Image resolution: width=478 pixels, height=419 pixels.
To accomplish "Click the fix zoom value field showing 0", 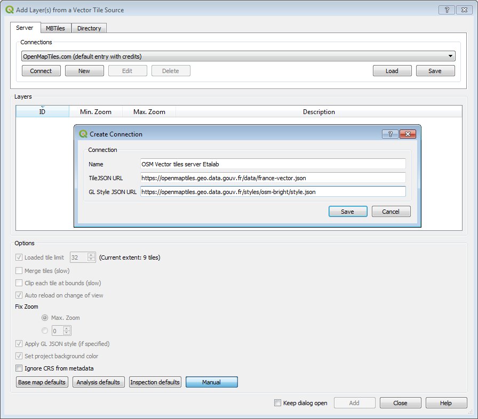I will (x=57, y=331).
